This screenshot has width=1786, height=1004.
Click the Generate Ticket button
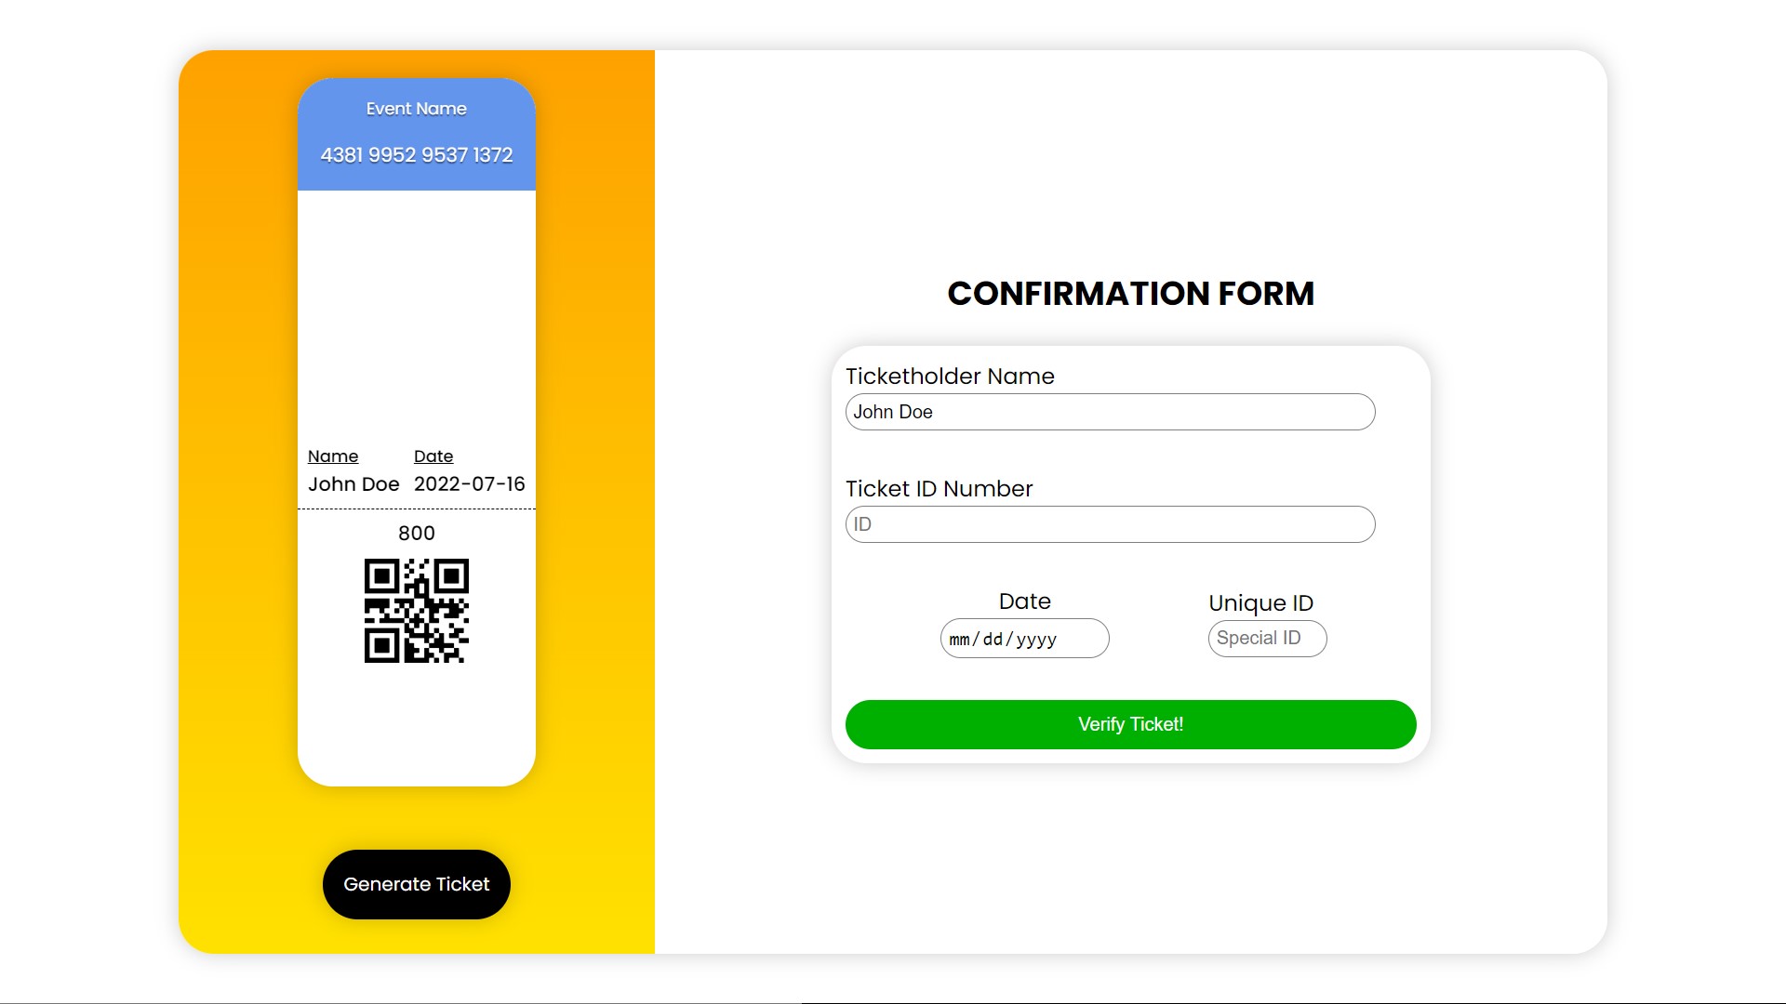416,884
